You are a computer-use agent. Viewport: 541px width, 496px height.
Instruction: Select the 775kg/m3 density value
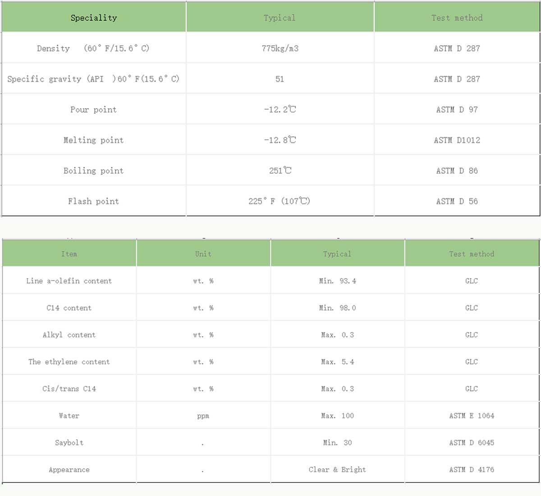pyautogui.click(x=280, y=48)
